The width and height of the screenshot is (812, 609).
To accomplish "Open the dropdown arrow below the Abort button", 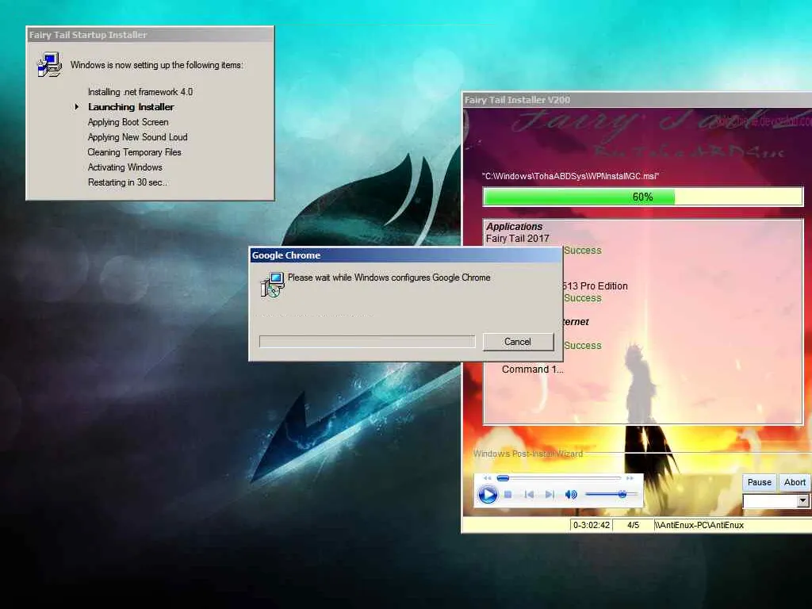I will (802, 501).
